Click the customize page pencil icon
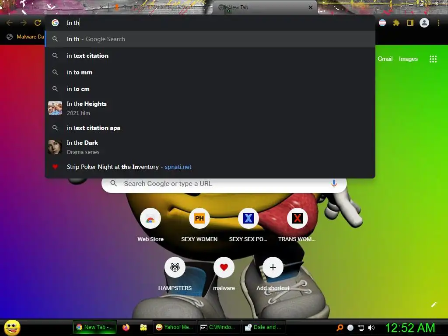Screen dimensions: 448x336 (x=434, y=304)
